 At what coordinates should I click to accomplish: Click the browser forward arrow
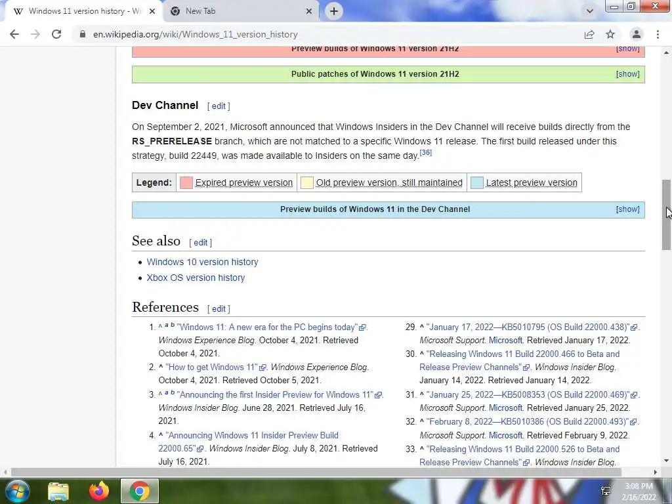coord(35,34)
